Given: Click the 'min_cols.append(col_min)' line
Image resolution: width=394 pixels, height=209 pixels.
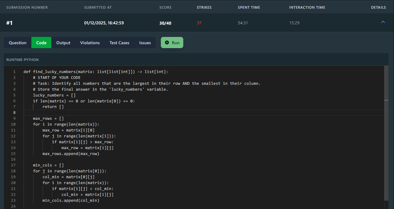Looking at the screenshot, I should tap(71, 201).
